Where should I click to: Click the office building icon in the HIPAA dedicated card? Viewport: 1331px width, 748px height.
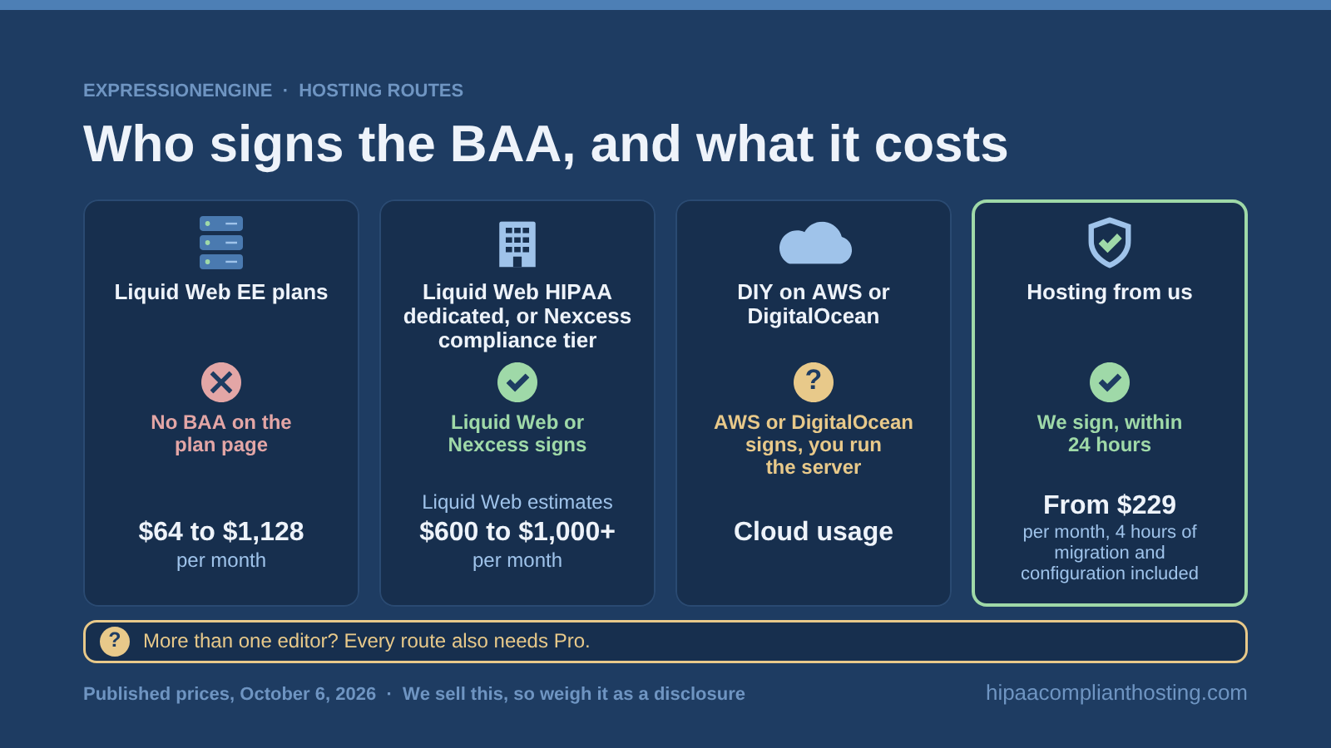517,244
